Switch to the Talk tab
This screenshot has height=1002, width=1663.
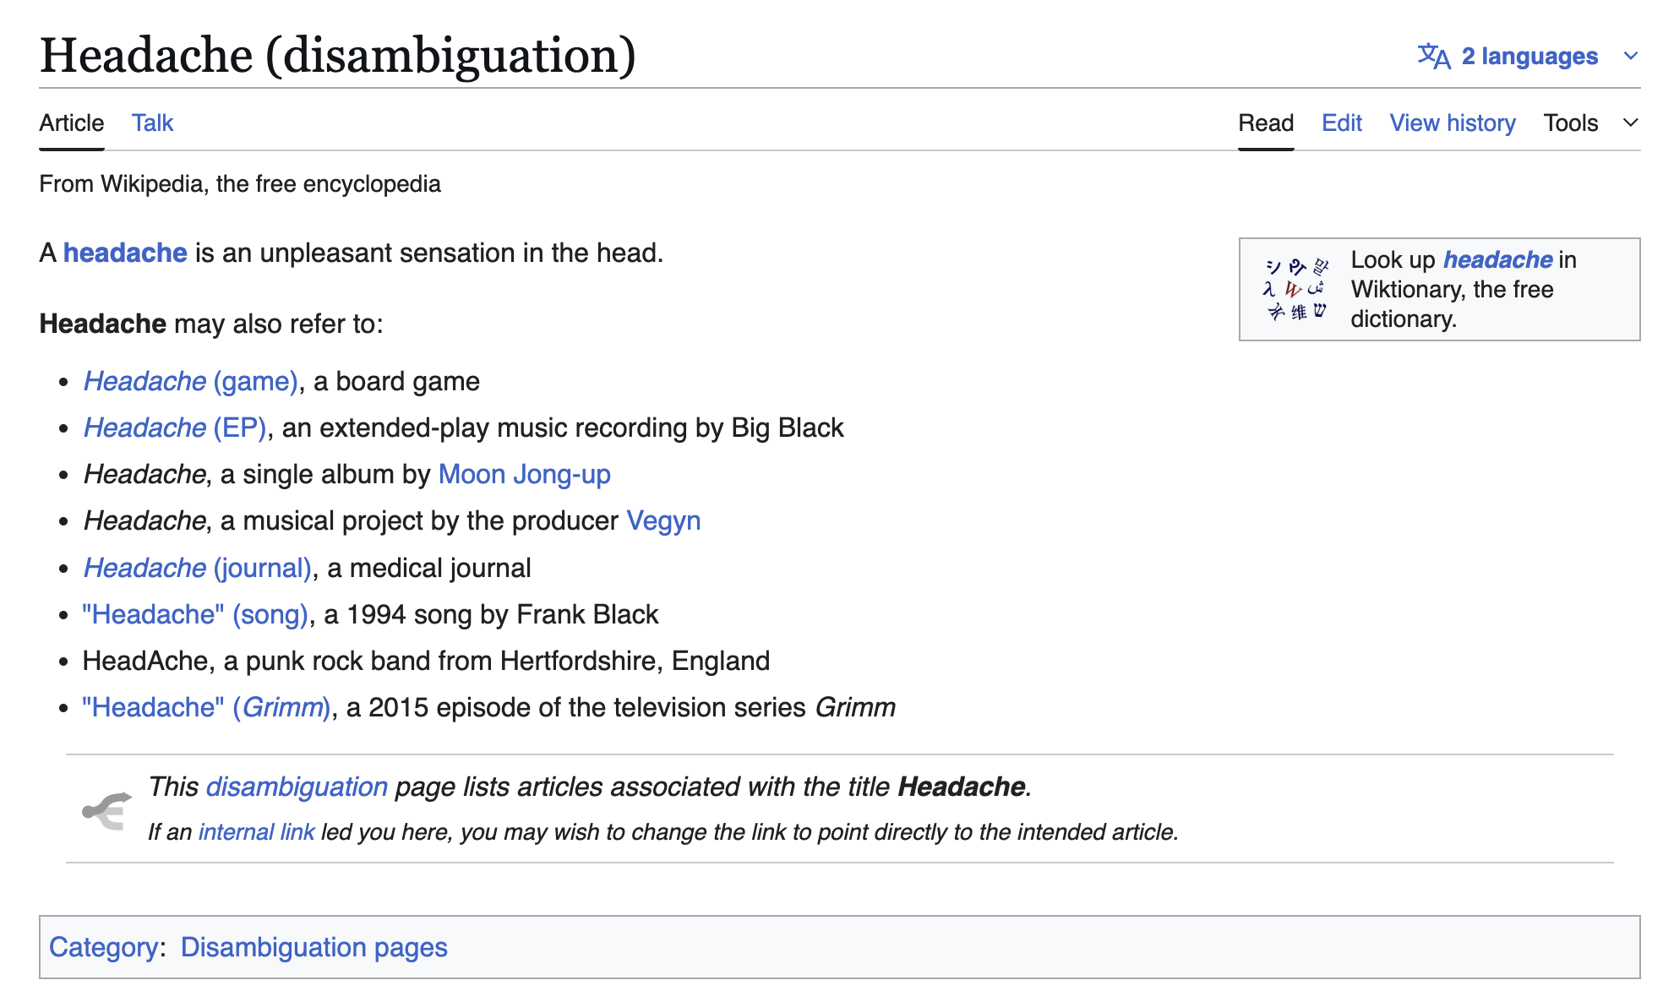click(152, 123)
